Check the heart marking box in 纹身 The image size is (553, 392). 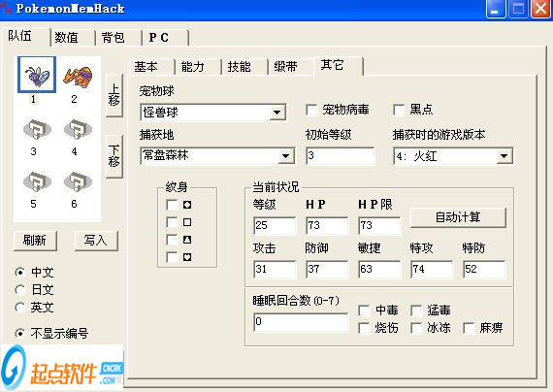click(172, 257)
